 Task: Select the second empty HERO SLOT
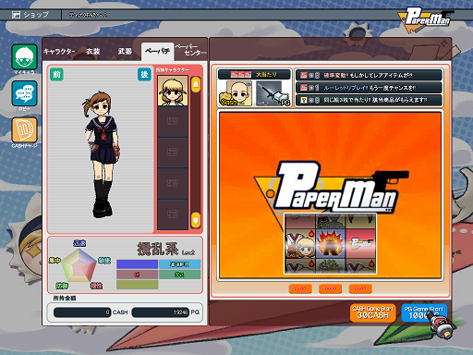point(173,153)
